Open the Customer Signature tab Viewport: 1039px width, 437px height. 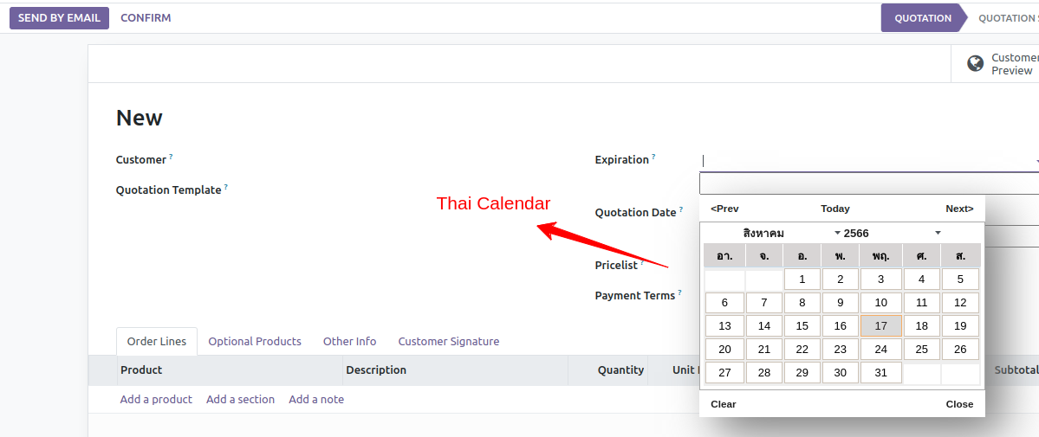tap(449, 342)
